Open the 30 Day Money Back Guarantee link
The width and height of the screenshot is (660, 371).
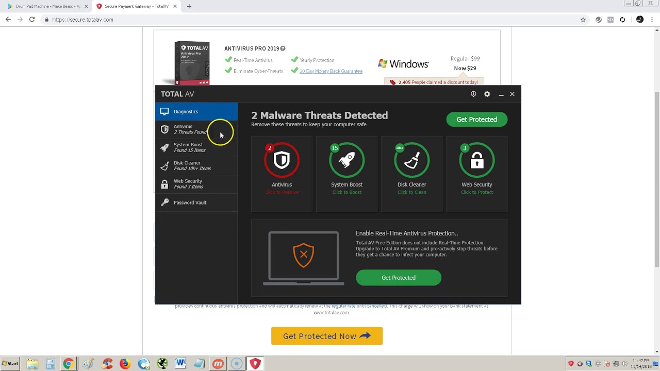tap(331, 71)
